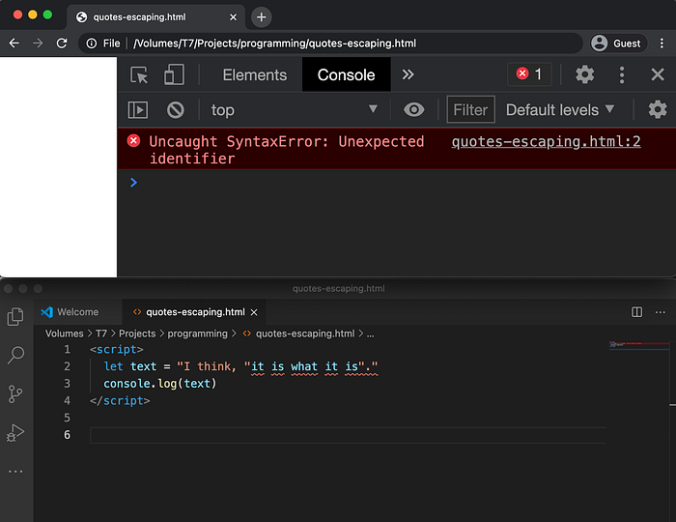Image resolution: width=676 pixels, height=522 pixels.
Task: Switch to the Welcome tab in VS Code
Action: (77, 312)
